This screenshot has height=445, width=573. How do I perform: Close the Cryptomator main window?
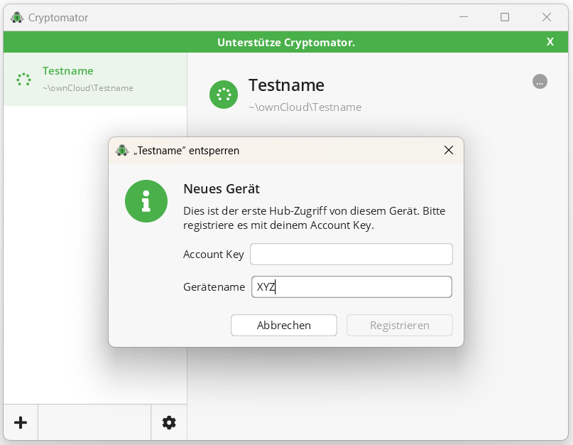[546, 17]
